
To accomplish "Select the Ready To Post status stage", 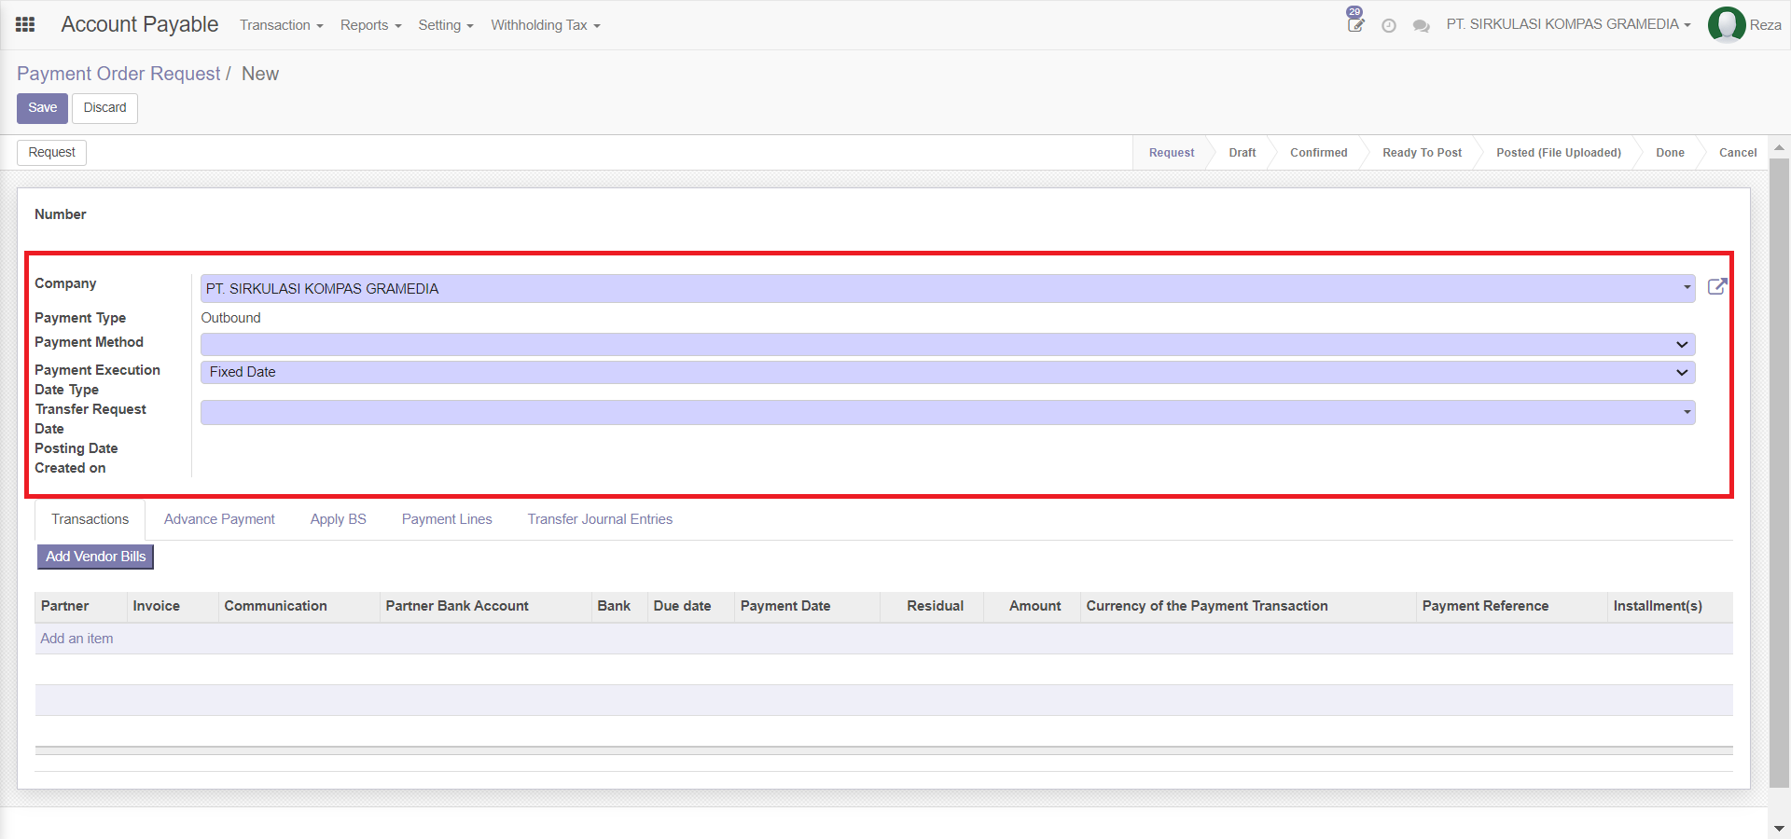I will click(1422, 153).
